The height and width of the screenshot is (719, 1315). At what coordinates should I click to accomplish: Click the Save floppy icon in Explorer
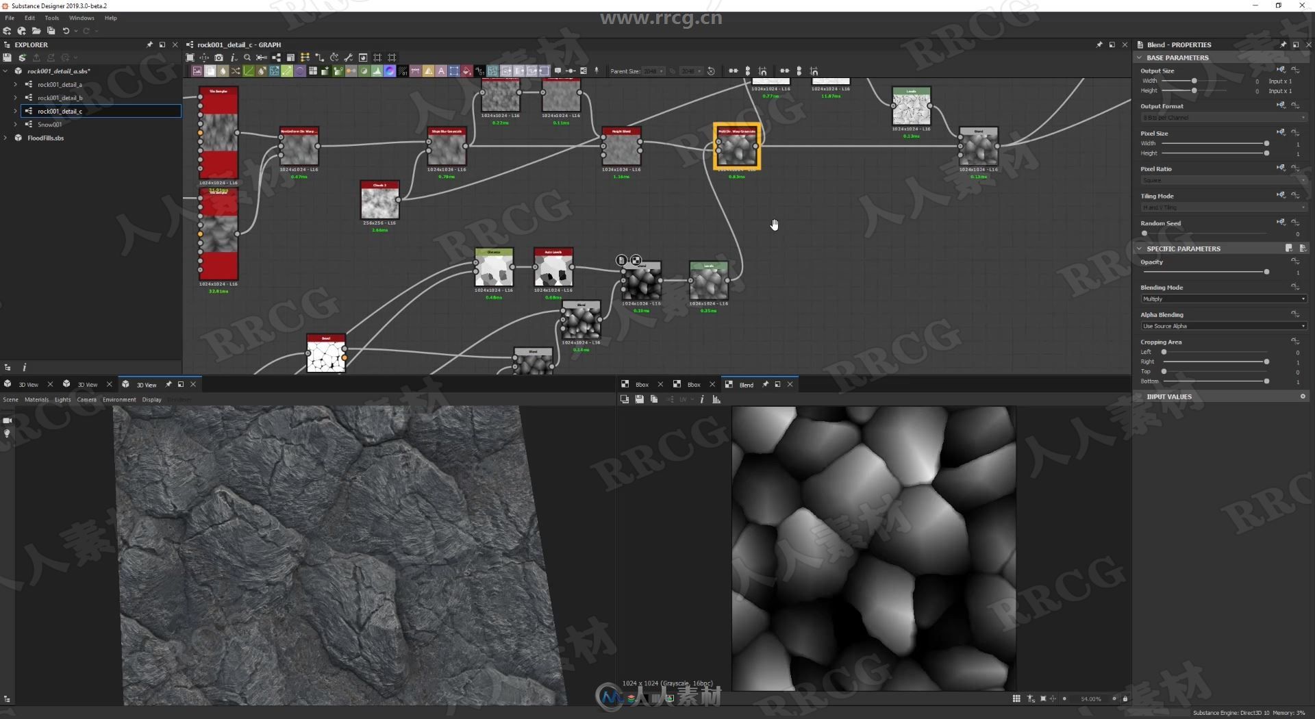(7, 58)
